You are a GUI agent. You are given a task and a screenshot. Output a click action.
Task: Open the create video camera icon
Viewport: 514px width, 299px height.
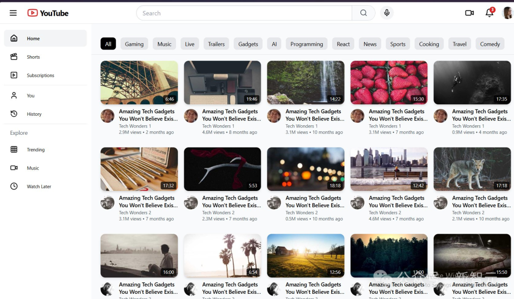[x=469, y=13]
